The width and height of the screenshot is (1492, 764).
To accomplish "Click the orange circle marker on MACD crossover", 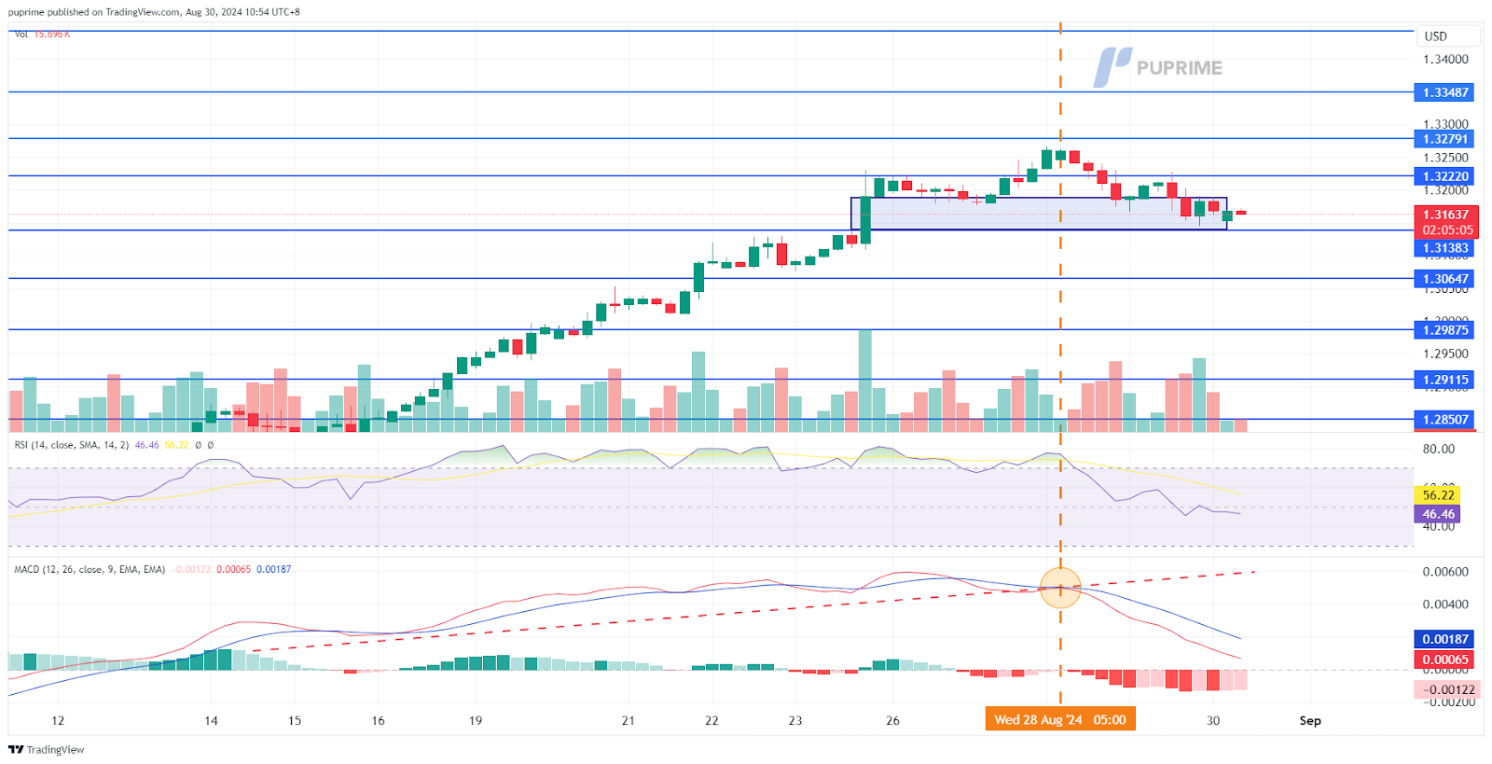I will (x=1060, y=588).
